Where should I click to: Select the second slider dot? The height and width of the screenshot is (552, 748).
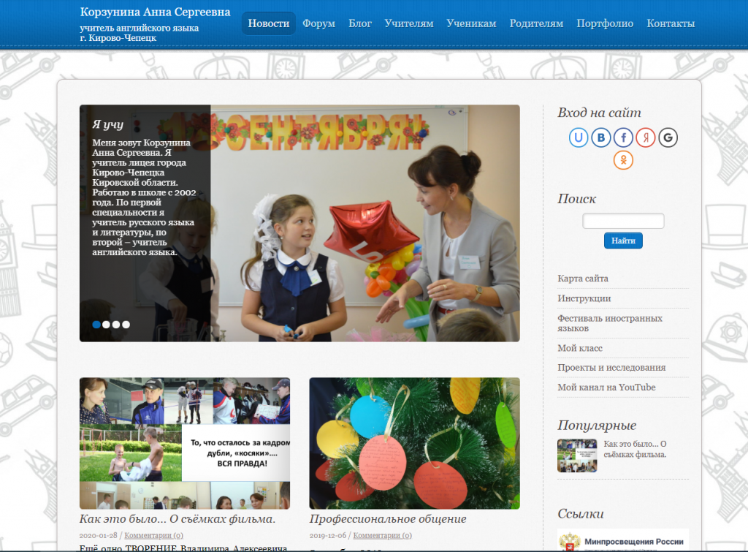106,325
